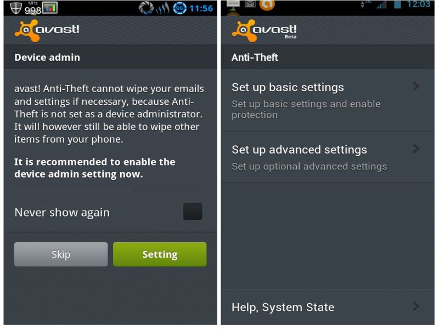This screenshot has height=329, width=439.
Task: Tap the gray Skip button
Action: tap(61, 254)
